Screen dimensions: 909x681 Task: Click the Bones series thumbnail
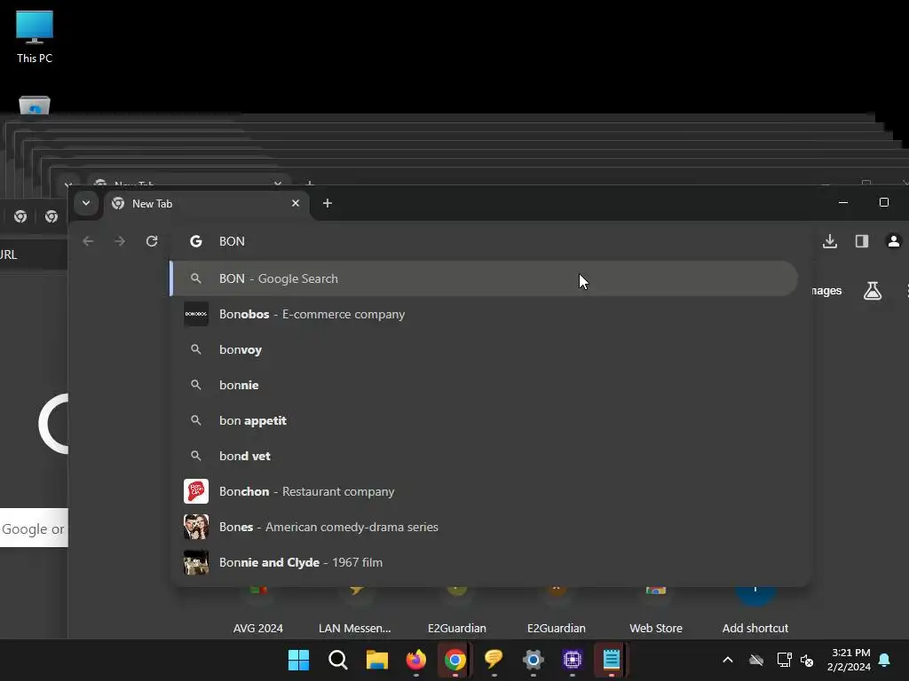pyautogui.click(x=196, y=527)
